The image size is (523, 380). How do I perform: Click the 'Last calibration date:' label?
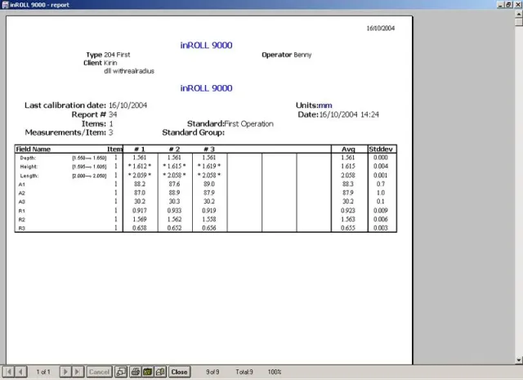click(65, 105)
